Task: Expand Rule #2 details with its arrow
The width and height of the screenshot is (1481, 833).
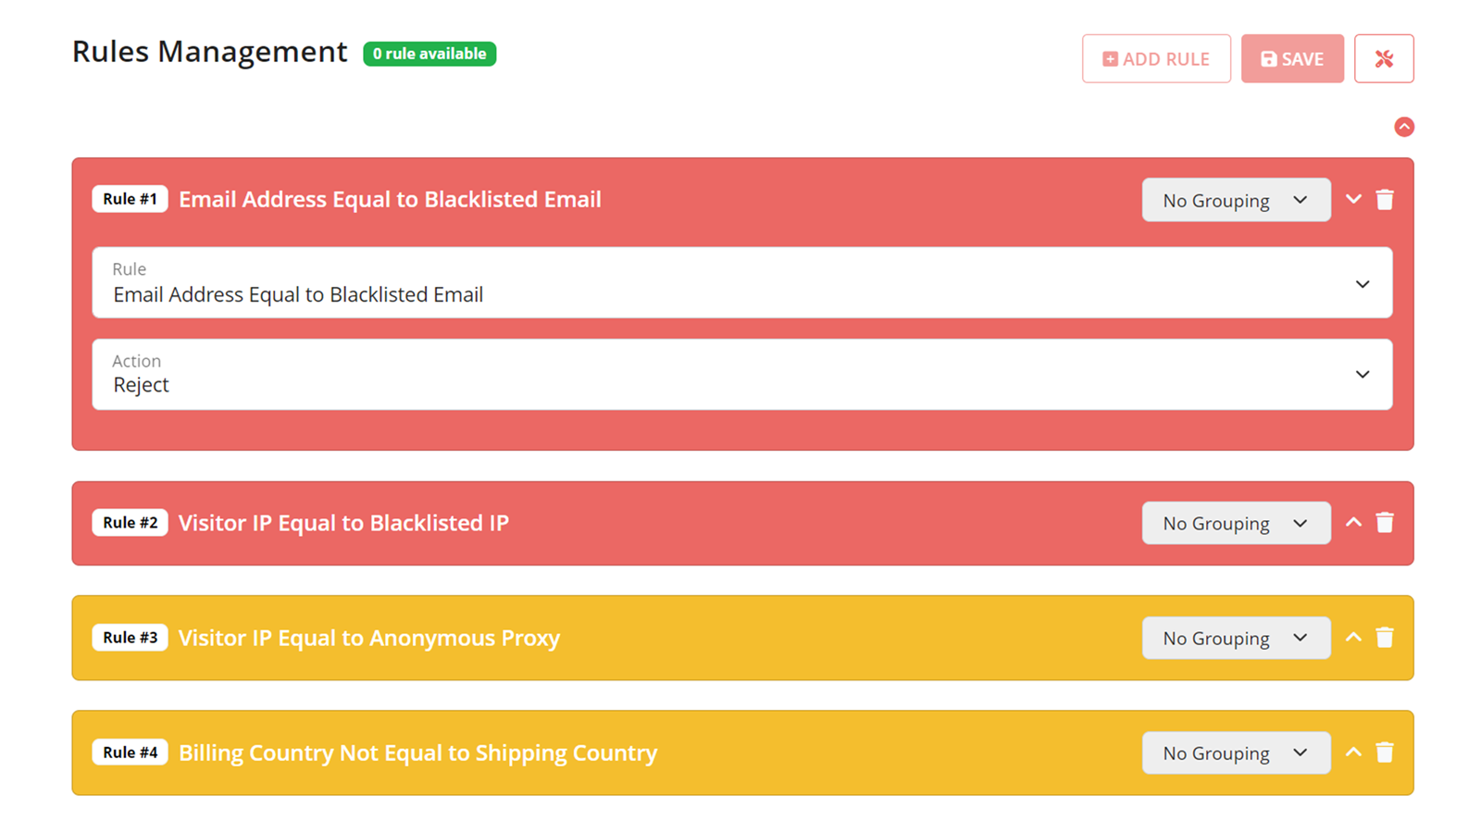Action: tap(1353, 522)
